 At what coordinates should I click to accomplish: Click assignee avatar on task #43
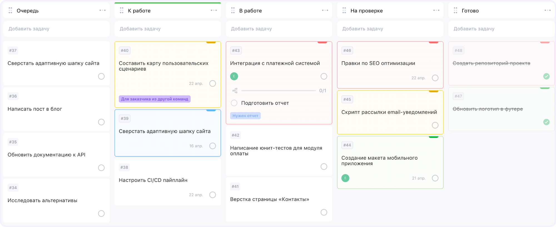[234, 76]
